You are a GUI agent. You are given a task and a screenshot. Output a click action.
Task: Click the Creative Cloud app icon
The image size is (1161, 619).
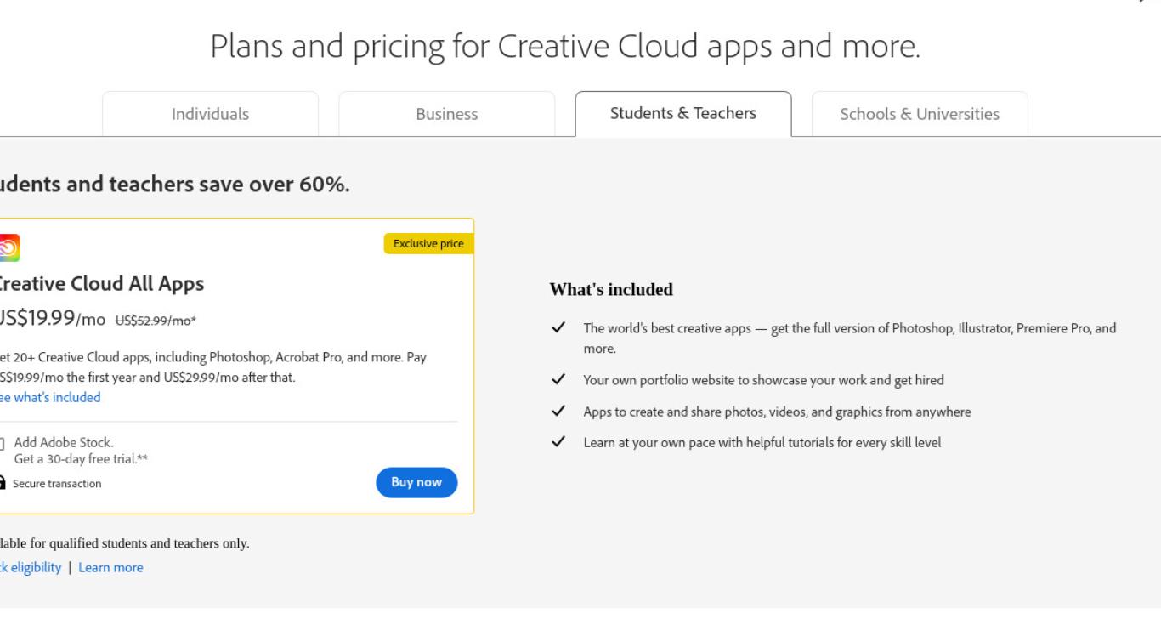8,247
